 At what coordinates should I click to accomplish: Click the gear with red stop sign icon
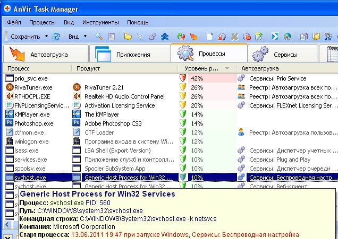tap(247, 37)
